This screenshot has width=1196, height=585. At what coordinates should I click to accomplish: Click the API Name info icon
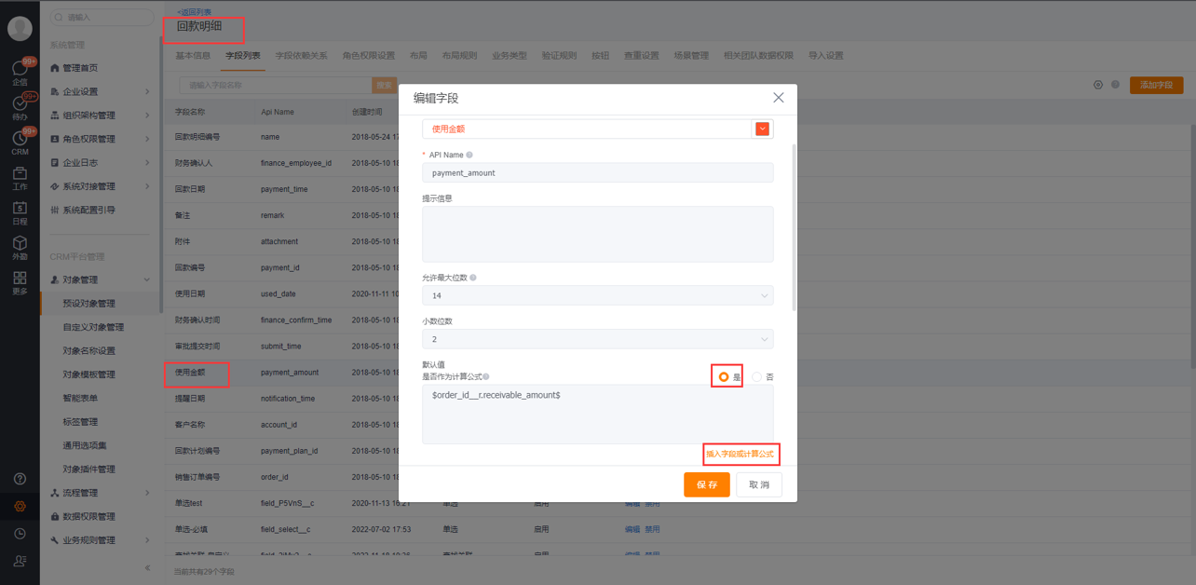coord(469,155)
